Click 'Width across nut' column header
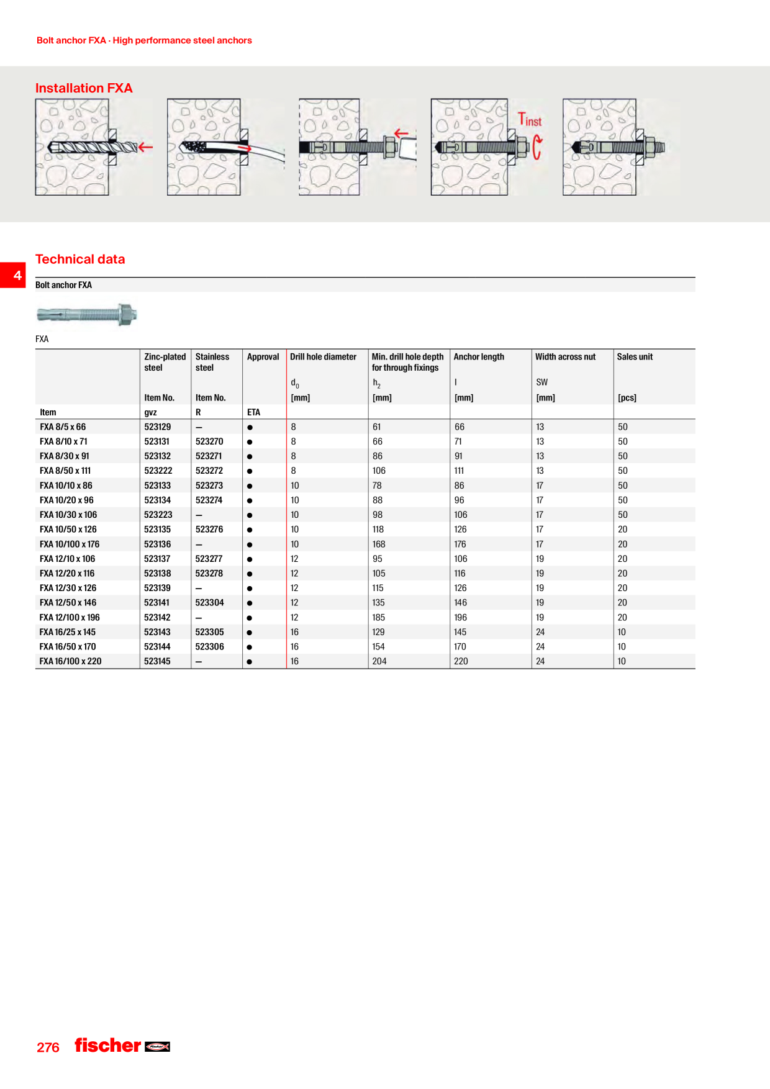 (x=565, y=357)
